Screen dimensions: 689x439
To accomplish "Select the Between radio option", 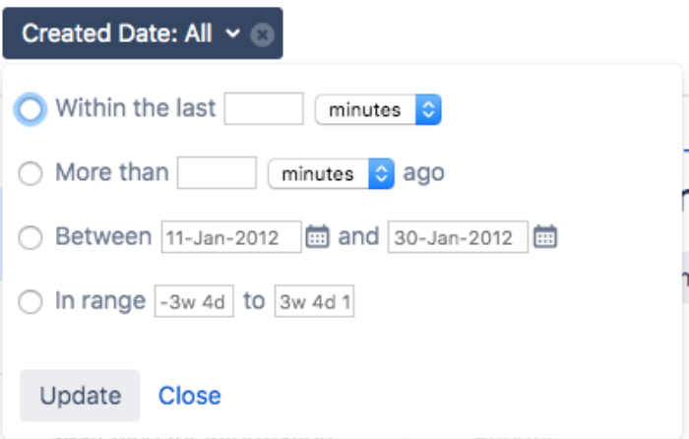I will tap(31, 238).
